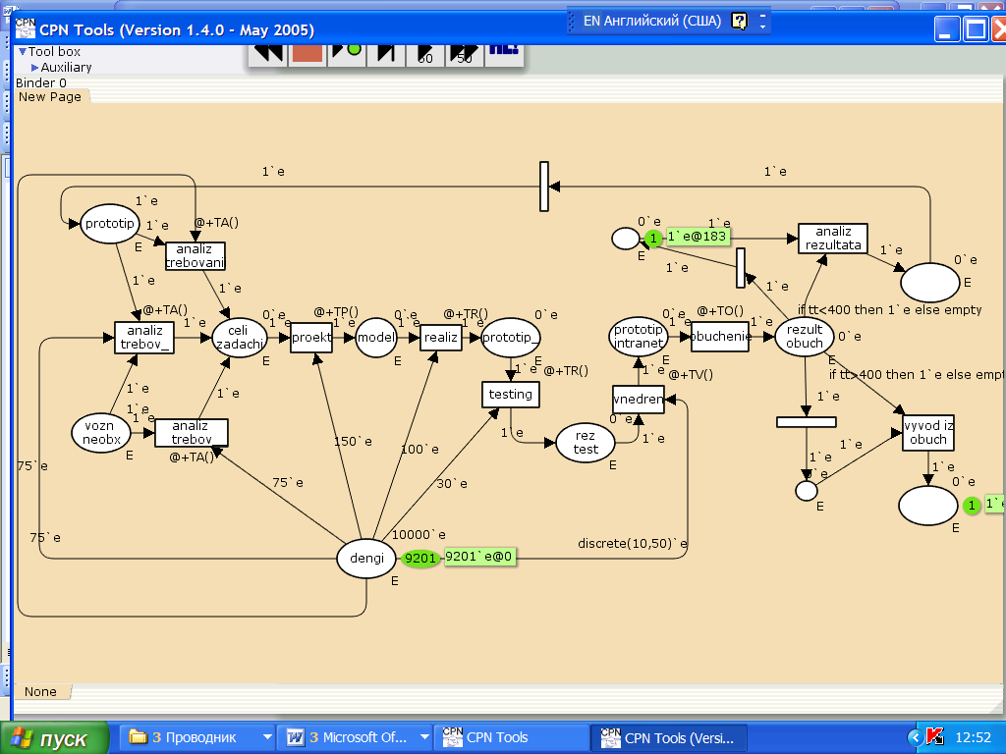
Task: Select the None tab at the bottom
Action: [40, 692]
